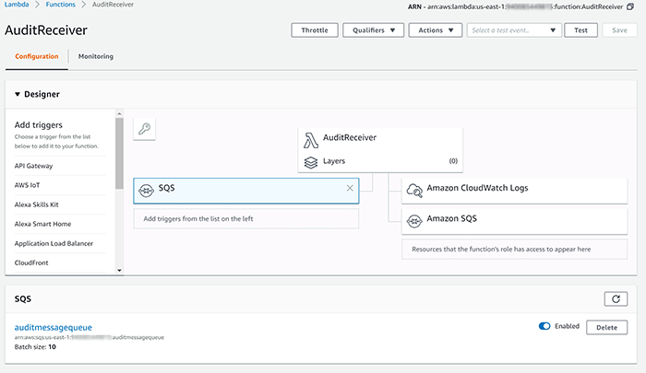Refresh the SQS trigger list
Image resolution: width=646 pixels, height=373 pixels.
tap(615, 298)
